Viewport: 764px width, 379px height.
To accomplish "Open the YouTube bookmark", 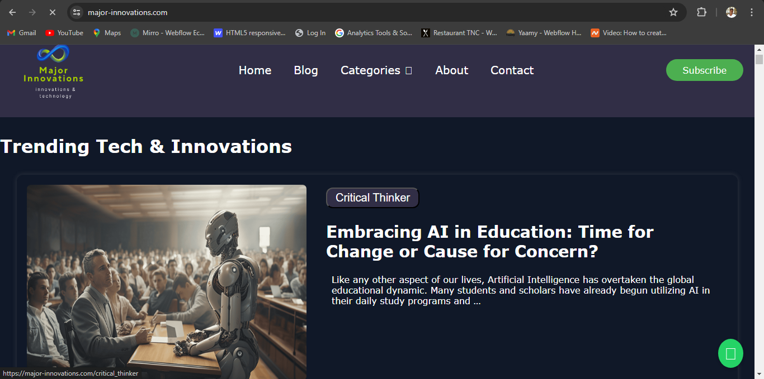I will 64,33.
